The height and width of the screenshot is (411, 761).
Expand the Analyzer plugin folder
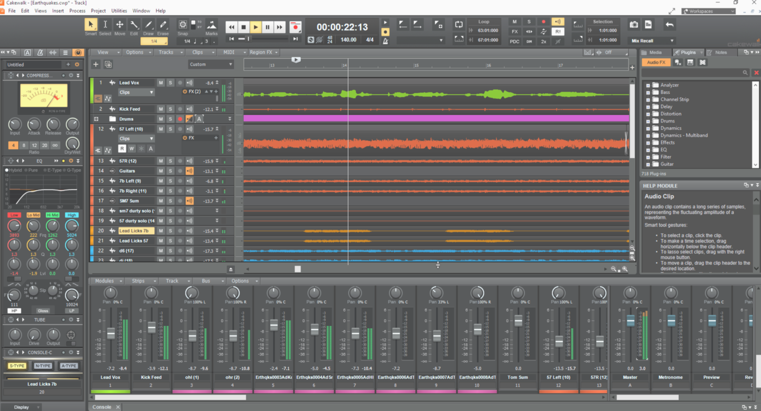click(648, 85)
